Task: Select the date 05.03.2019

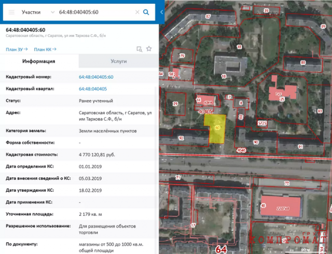Action: coord(90,178)
